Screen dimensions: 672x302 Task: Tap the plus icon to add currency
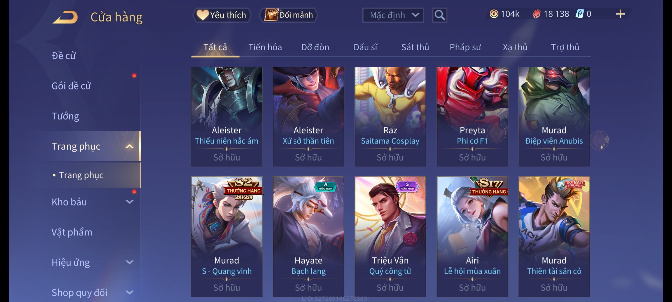point(620,14)
